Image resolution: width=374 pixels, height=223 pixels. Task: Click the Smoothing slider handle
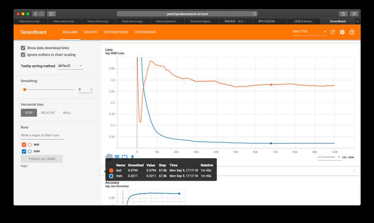click(25, 89)
